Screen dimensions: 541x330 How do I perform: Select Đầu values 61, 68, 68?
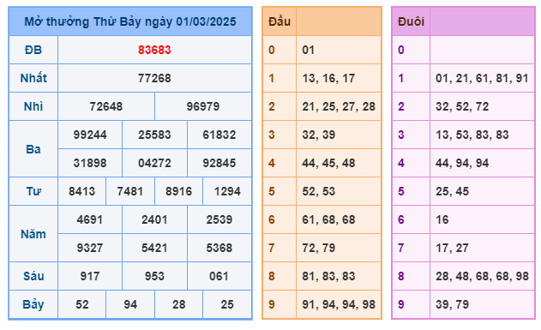[x=328, y=219]
